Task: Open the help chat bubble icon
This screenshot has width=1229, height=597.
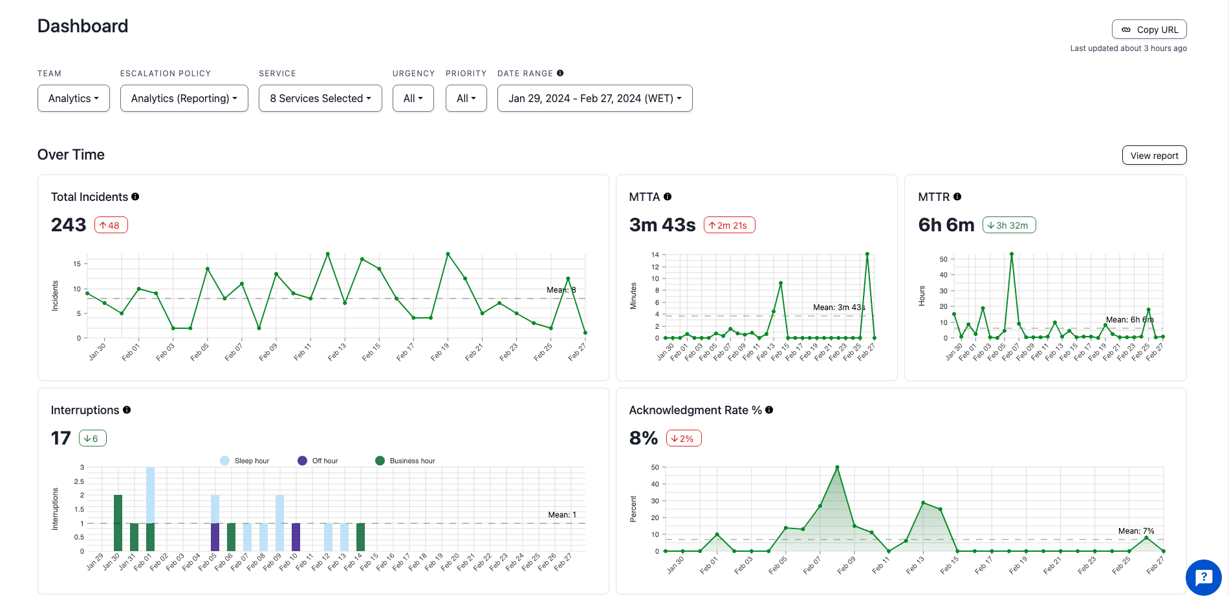Action: pos(1203,577)
